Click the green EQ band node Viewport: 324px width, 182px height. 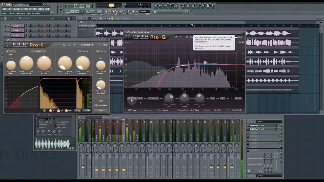coord(158,73)
